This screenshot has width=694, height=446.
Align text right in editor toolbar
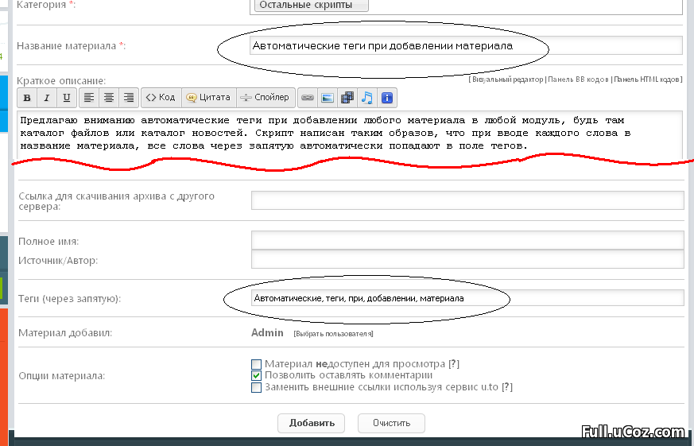129,98
